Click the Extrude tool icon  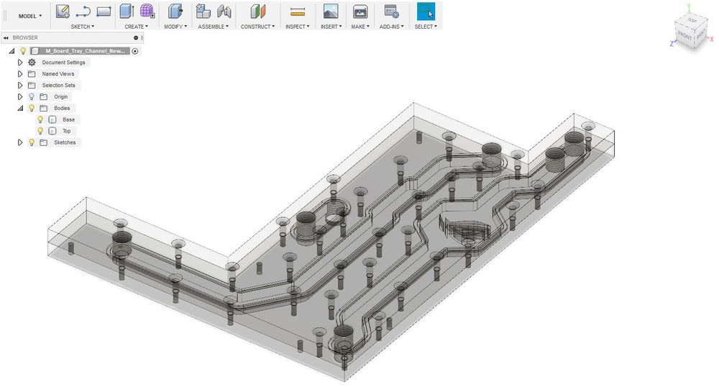tap(127, 12)
